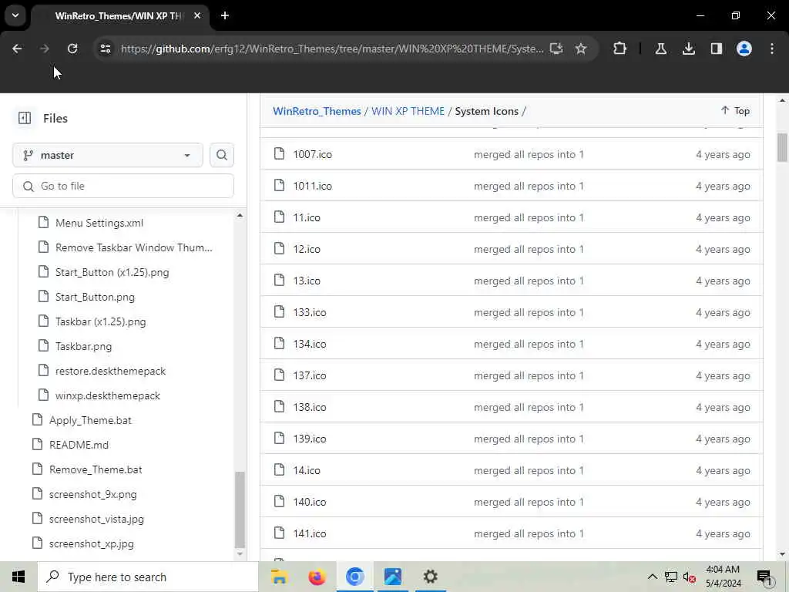This screenshot has width=789, height=592.
Task: Open commit message on 134.ico row
Action: [529, 345]
